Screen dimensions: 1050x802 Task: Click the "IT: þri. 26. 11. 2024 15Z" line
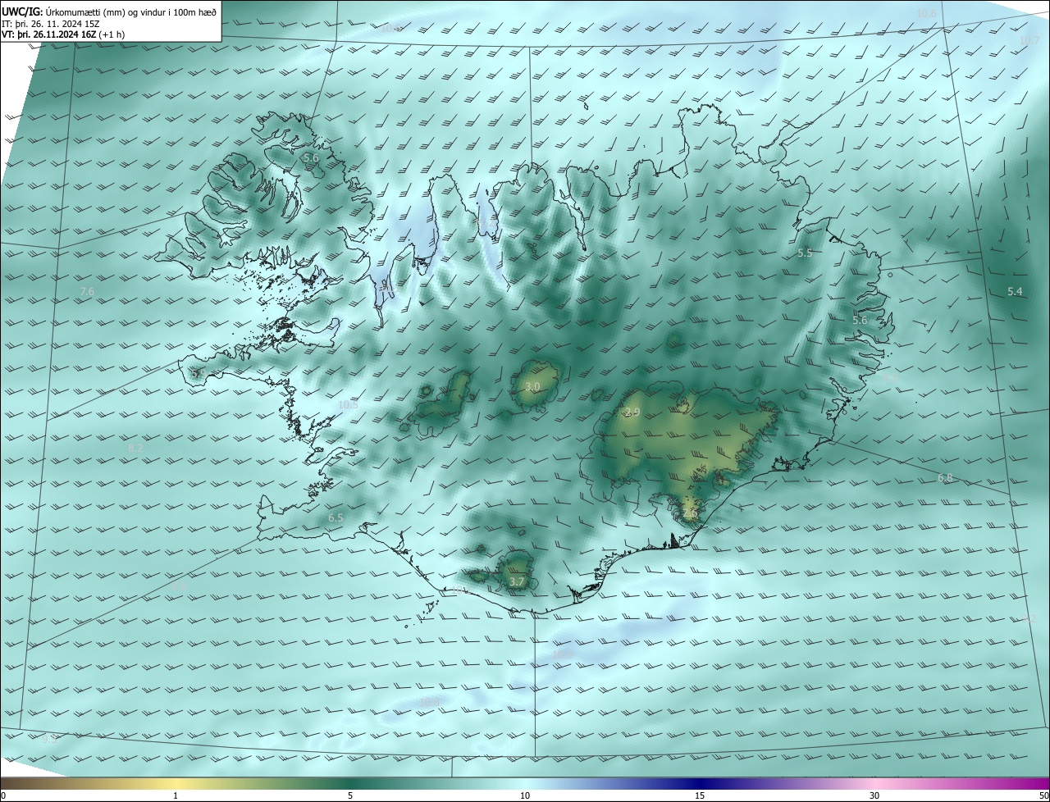(x=51, y=24)
